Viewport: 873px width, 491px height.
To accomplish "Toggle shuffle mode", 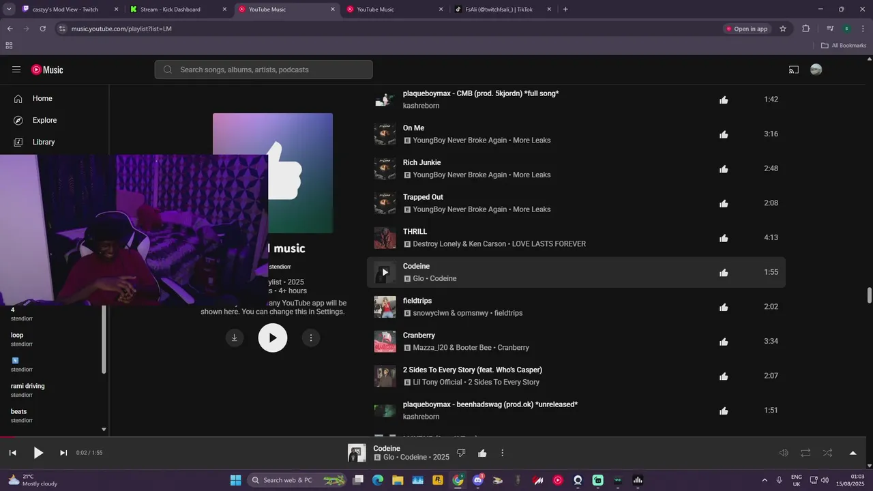I will (x=827, y=453).
